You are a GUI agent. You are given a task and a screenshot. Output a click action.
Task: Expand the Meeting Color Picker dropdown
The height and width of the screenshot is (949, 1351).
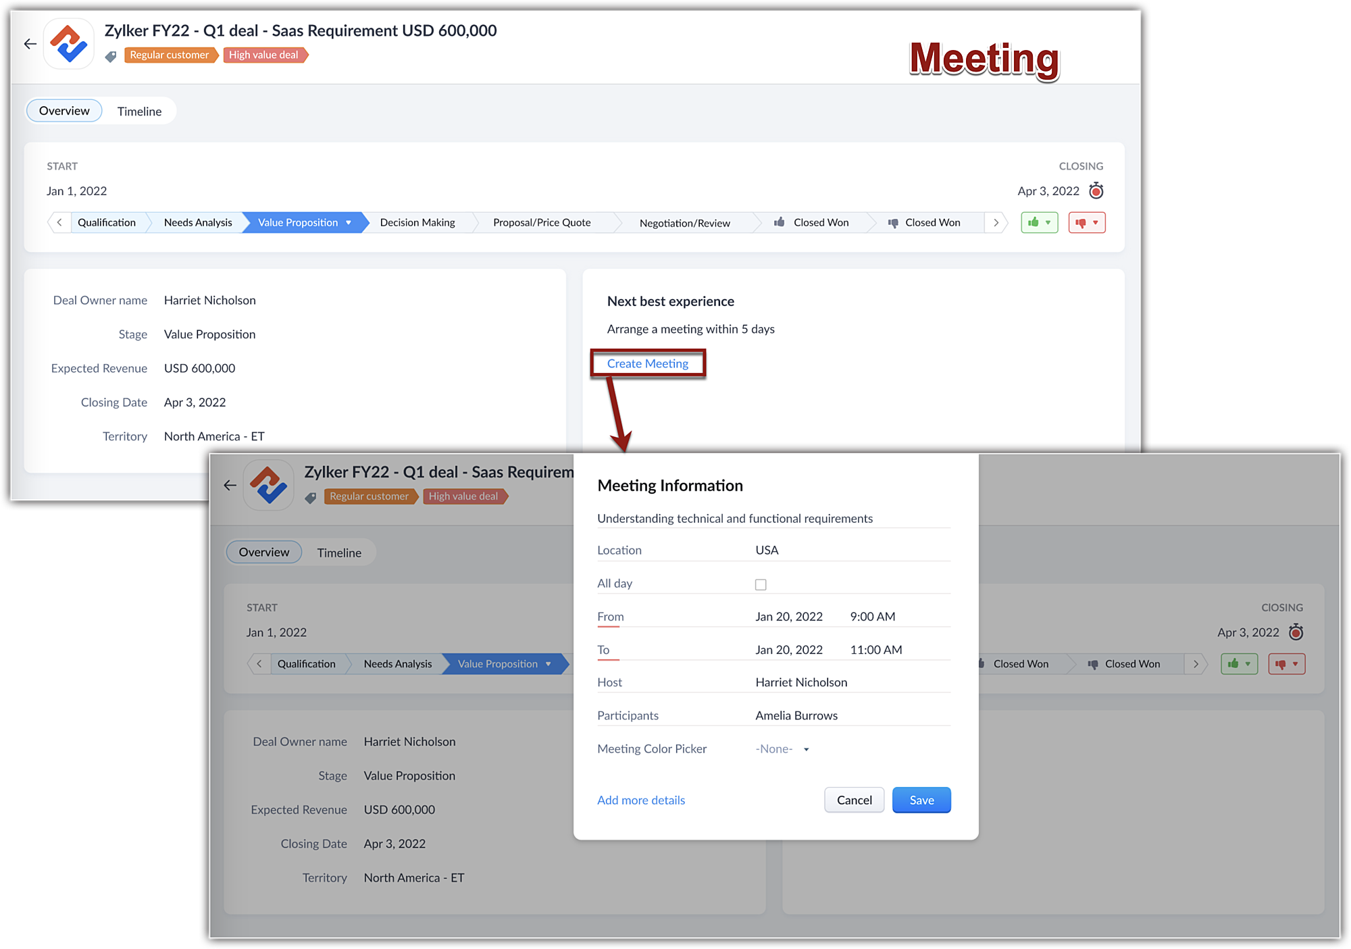782,748
